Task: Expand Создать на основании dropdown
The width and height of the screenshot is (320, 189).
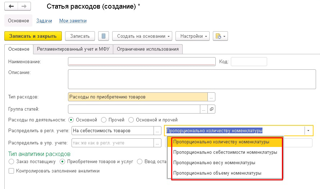Action: [142, 36]
